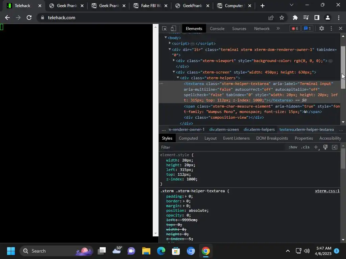Screen dimensions: 346x259
Task: Open the Event Listeners tab
Action: pos(236,138)
